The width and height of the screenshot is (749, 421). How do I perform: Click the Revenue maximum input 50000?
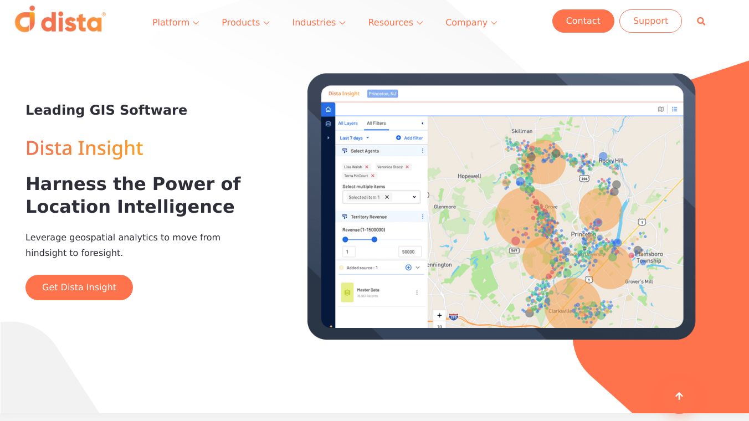point(410,252)
